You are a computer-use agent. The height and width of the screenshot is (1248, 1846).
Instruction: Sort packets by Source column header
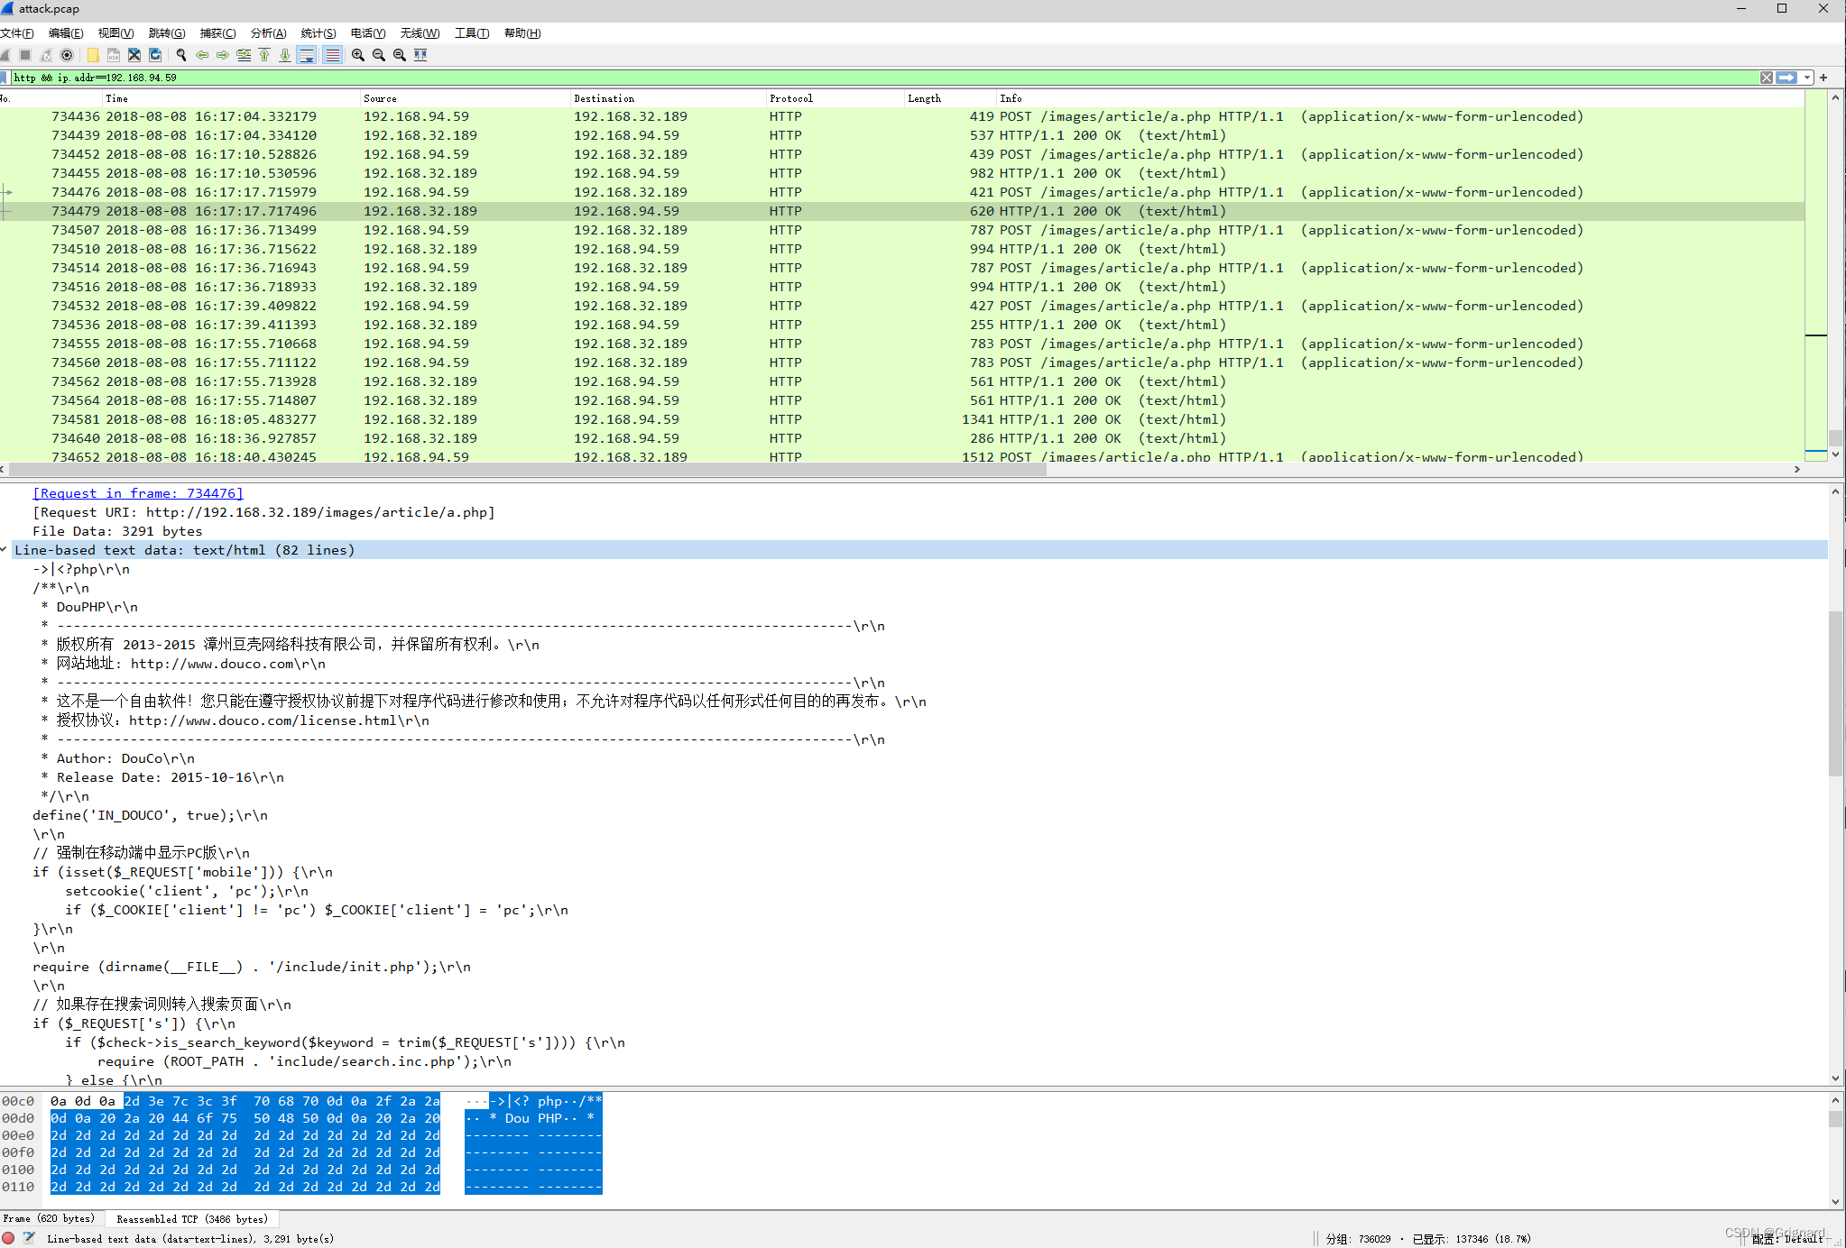click(x=466, y=98)
